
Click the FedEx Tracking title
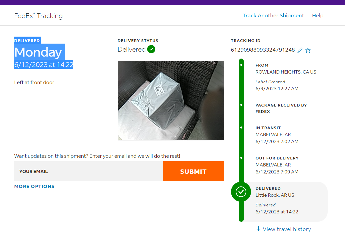tap(39, 16)
